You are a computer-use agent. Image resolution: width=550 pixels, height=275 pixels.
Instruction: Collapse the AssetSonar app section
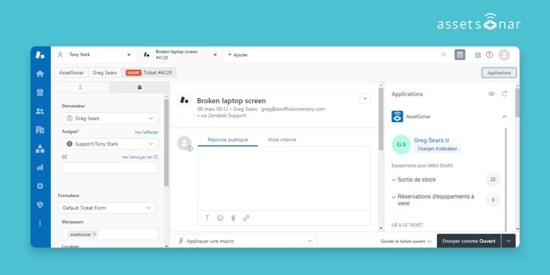pyautogui.click(x=504, y=117)
